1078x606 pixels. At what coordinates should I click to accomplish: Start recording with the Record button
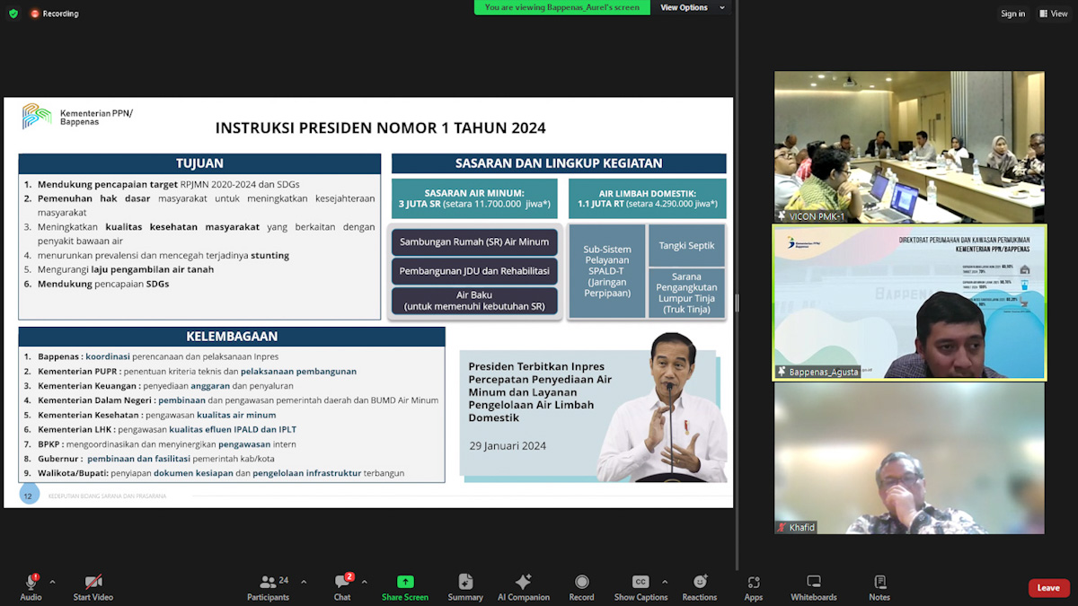(x=581, y=583)
